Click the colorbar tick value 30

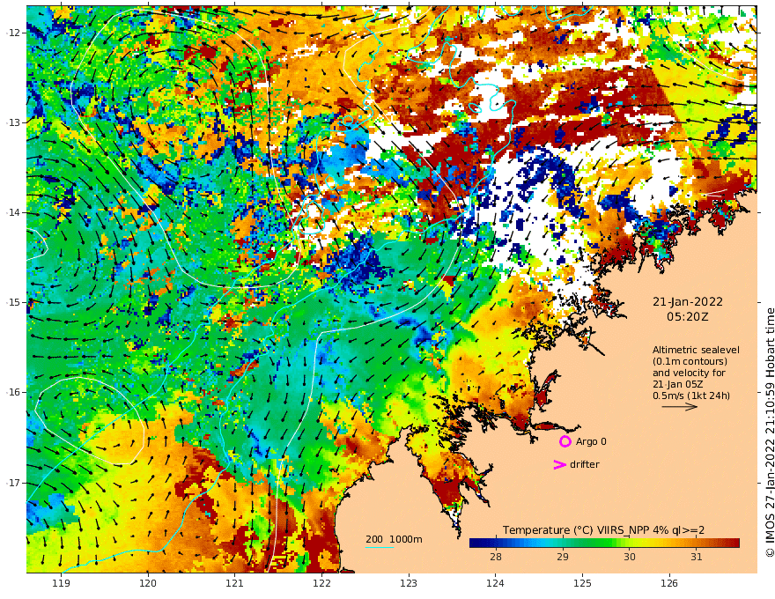(x=629, y=557)
